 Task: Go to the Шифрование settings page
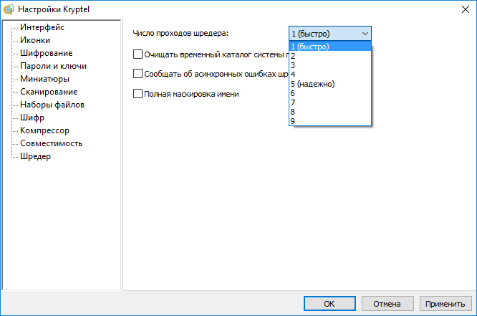point(46,53)
